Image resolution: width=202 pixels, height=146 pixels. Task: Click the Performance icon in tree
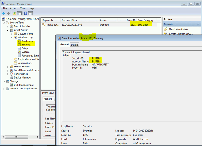pos(11,74)
